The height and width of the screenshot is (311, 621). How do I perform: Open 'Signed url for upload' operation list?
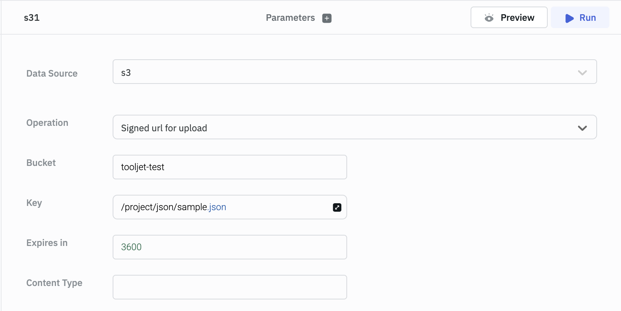pos(347,127)
